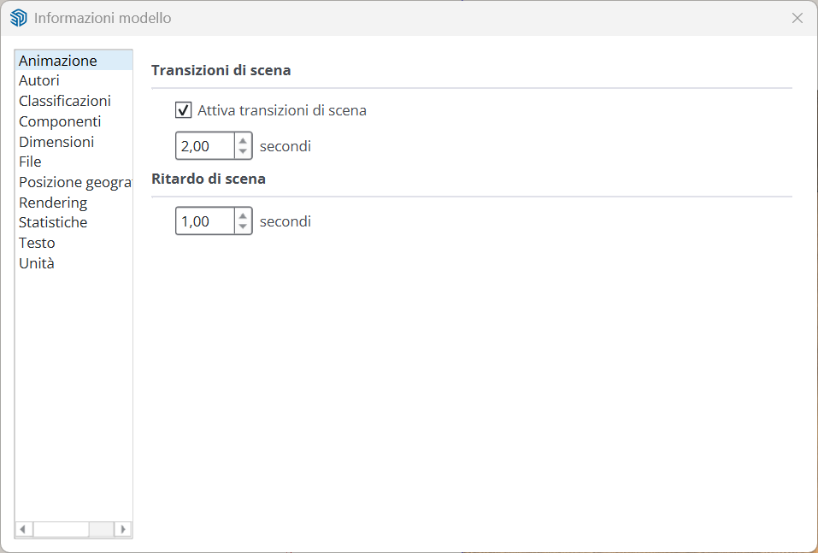Increase scene delay seconds with up arrow
Screen dimensions: 818x553
click(243, 215)
